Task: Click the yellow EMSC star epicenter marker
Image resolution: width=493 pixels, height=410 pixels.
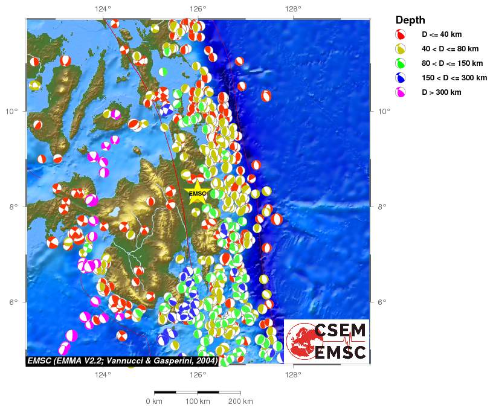Action: tap(197, 194)
